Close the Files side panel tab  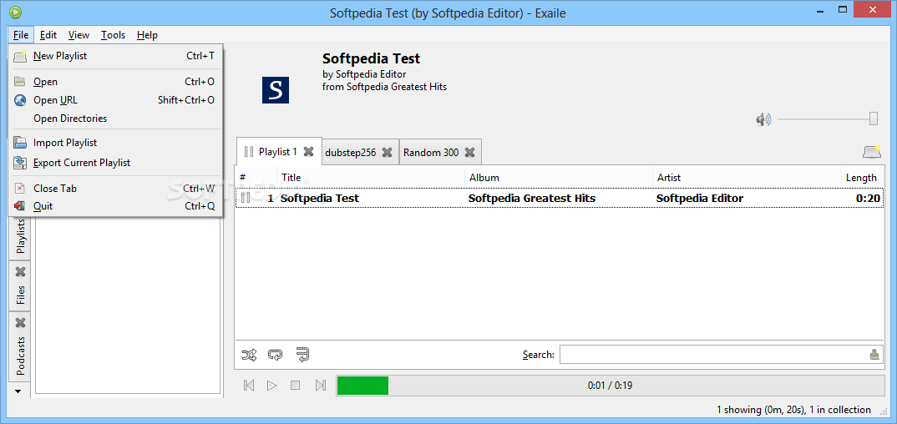coord(21,271)
